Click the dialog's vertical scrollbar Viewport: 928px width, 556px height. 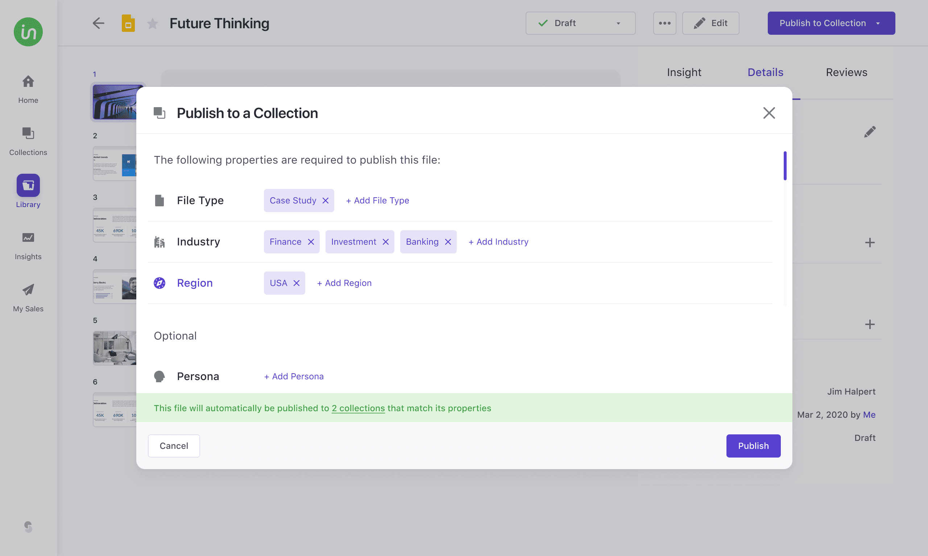(785, 165)
